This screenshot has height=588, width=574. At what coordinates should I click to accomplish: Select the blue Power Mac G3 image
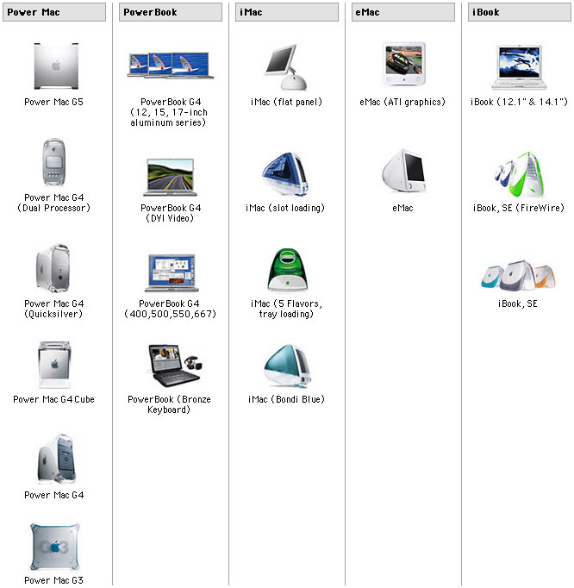coord(55,547)
